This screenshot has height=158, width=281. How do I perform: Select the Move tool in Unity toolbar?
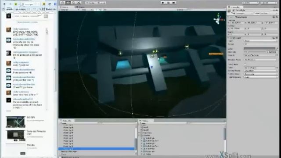coord(68,3)
